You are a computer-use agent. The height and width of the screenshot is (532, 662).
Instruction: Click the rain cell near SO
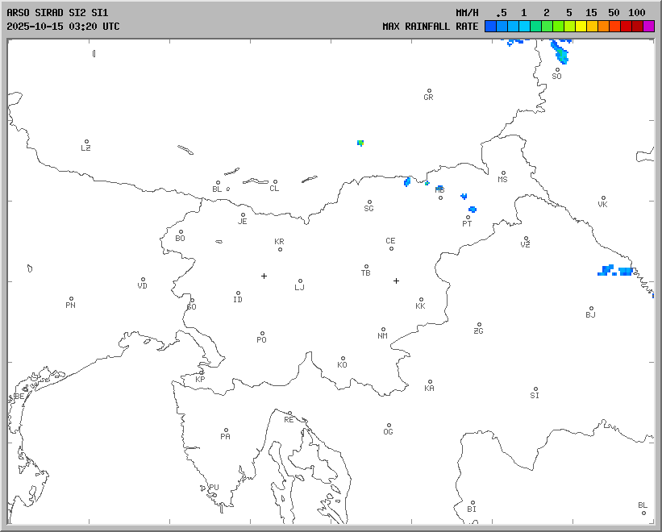coord(560,53)
